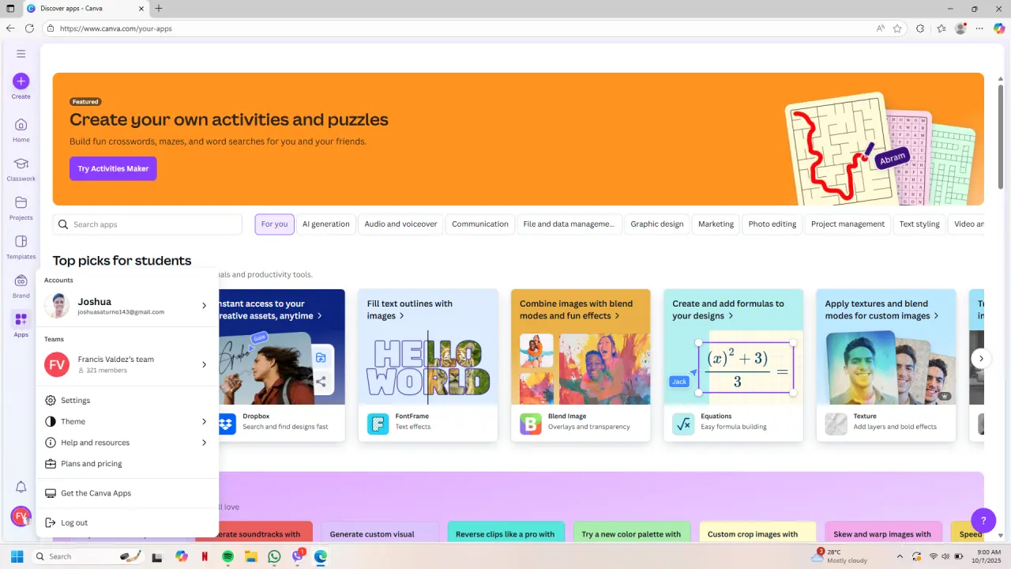
Task: Open the Spotify taskbar icon
Action: 227,556
